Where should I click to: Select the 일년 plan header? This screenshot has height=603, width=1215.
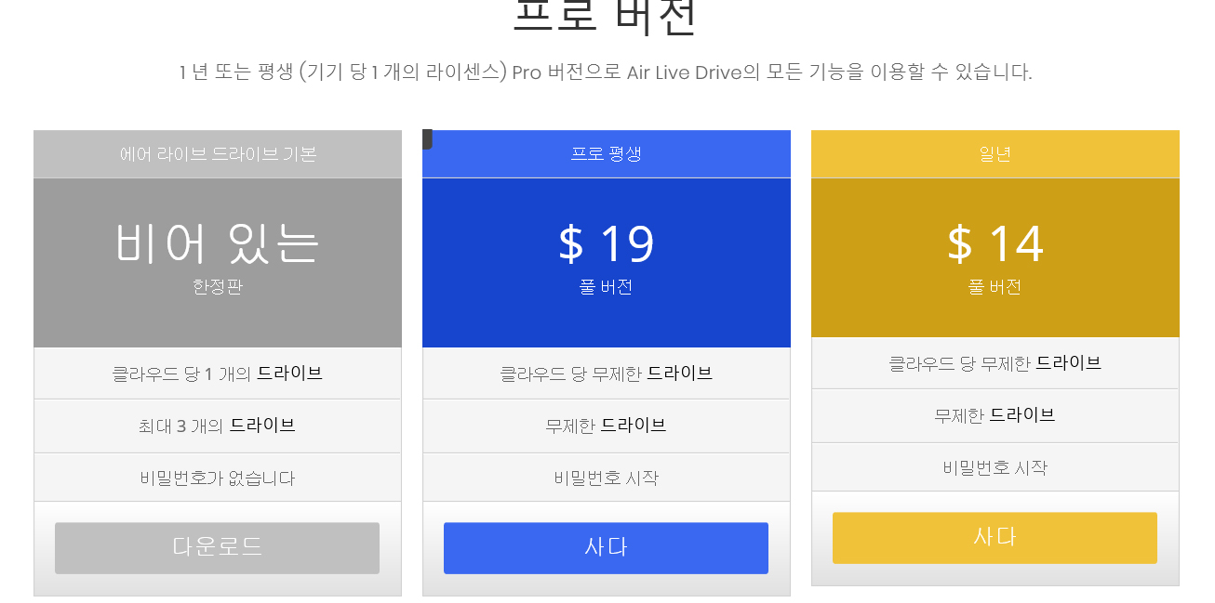pos(995,153)
